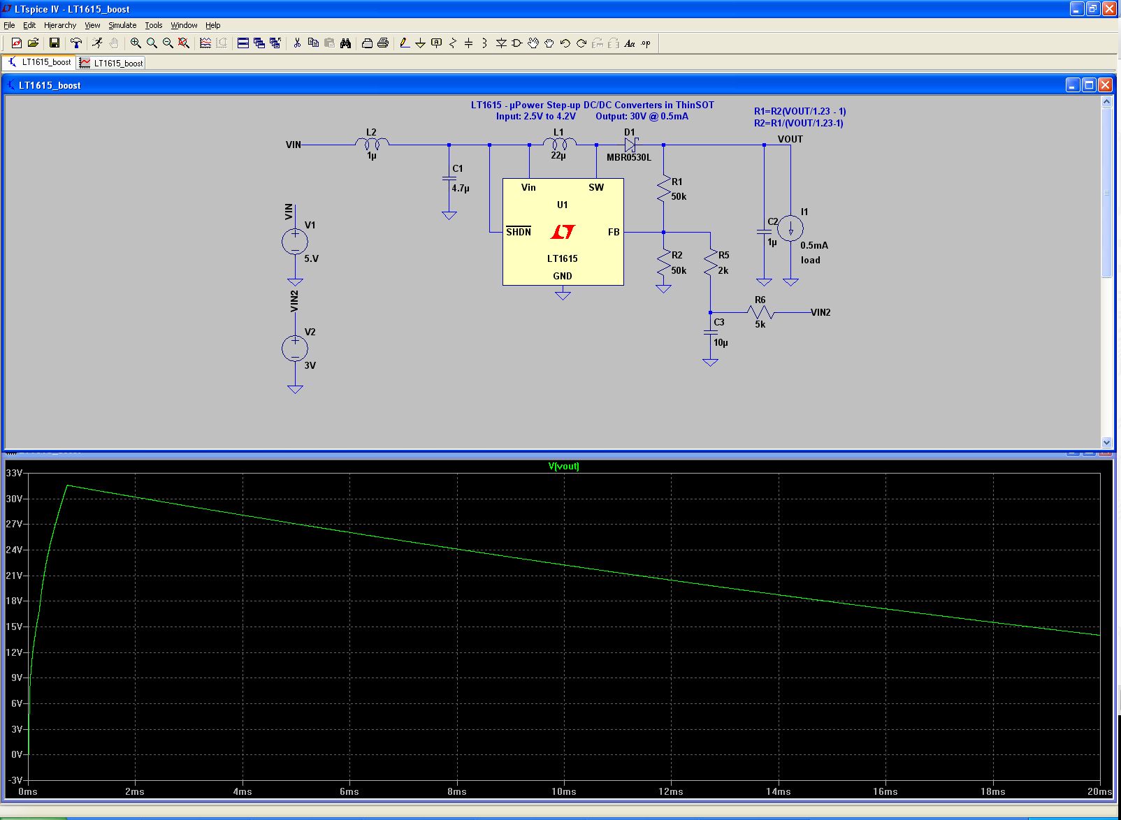Select the scissors cut tool
1121x820 pixels.
pos(297,43)
